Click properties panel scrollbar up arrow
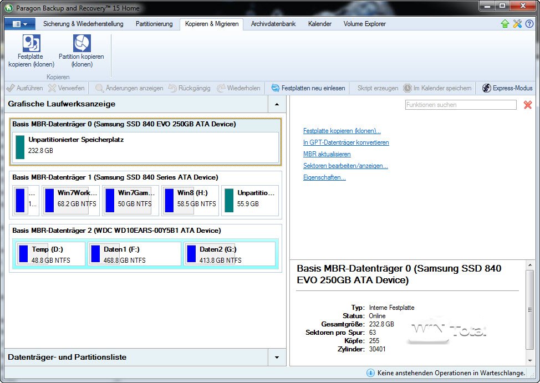This screenshot has height=383, width=540. click(x=530, y=265)
